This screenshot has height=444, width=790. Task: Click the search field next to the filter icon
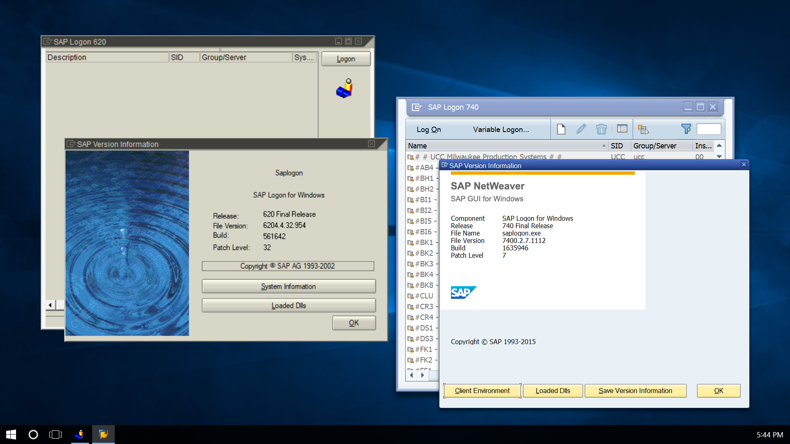[x=709, y=129]
